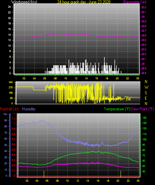Click the 270 degree tick on direction axis
Viewport: 155px width, 185px height.
[11, 88]
